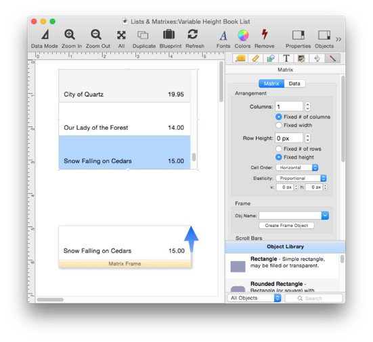The height and width of the screenshot is (342, 373).
Task: Click the Data Mode toolbar icon
Action: (x=45, y=34)
